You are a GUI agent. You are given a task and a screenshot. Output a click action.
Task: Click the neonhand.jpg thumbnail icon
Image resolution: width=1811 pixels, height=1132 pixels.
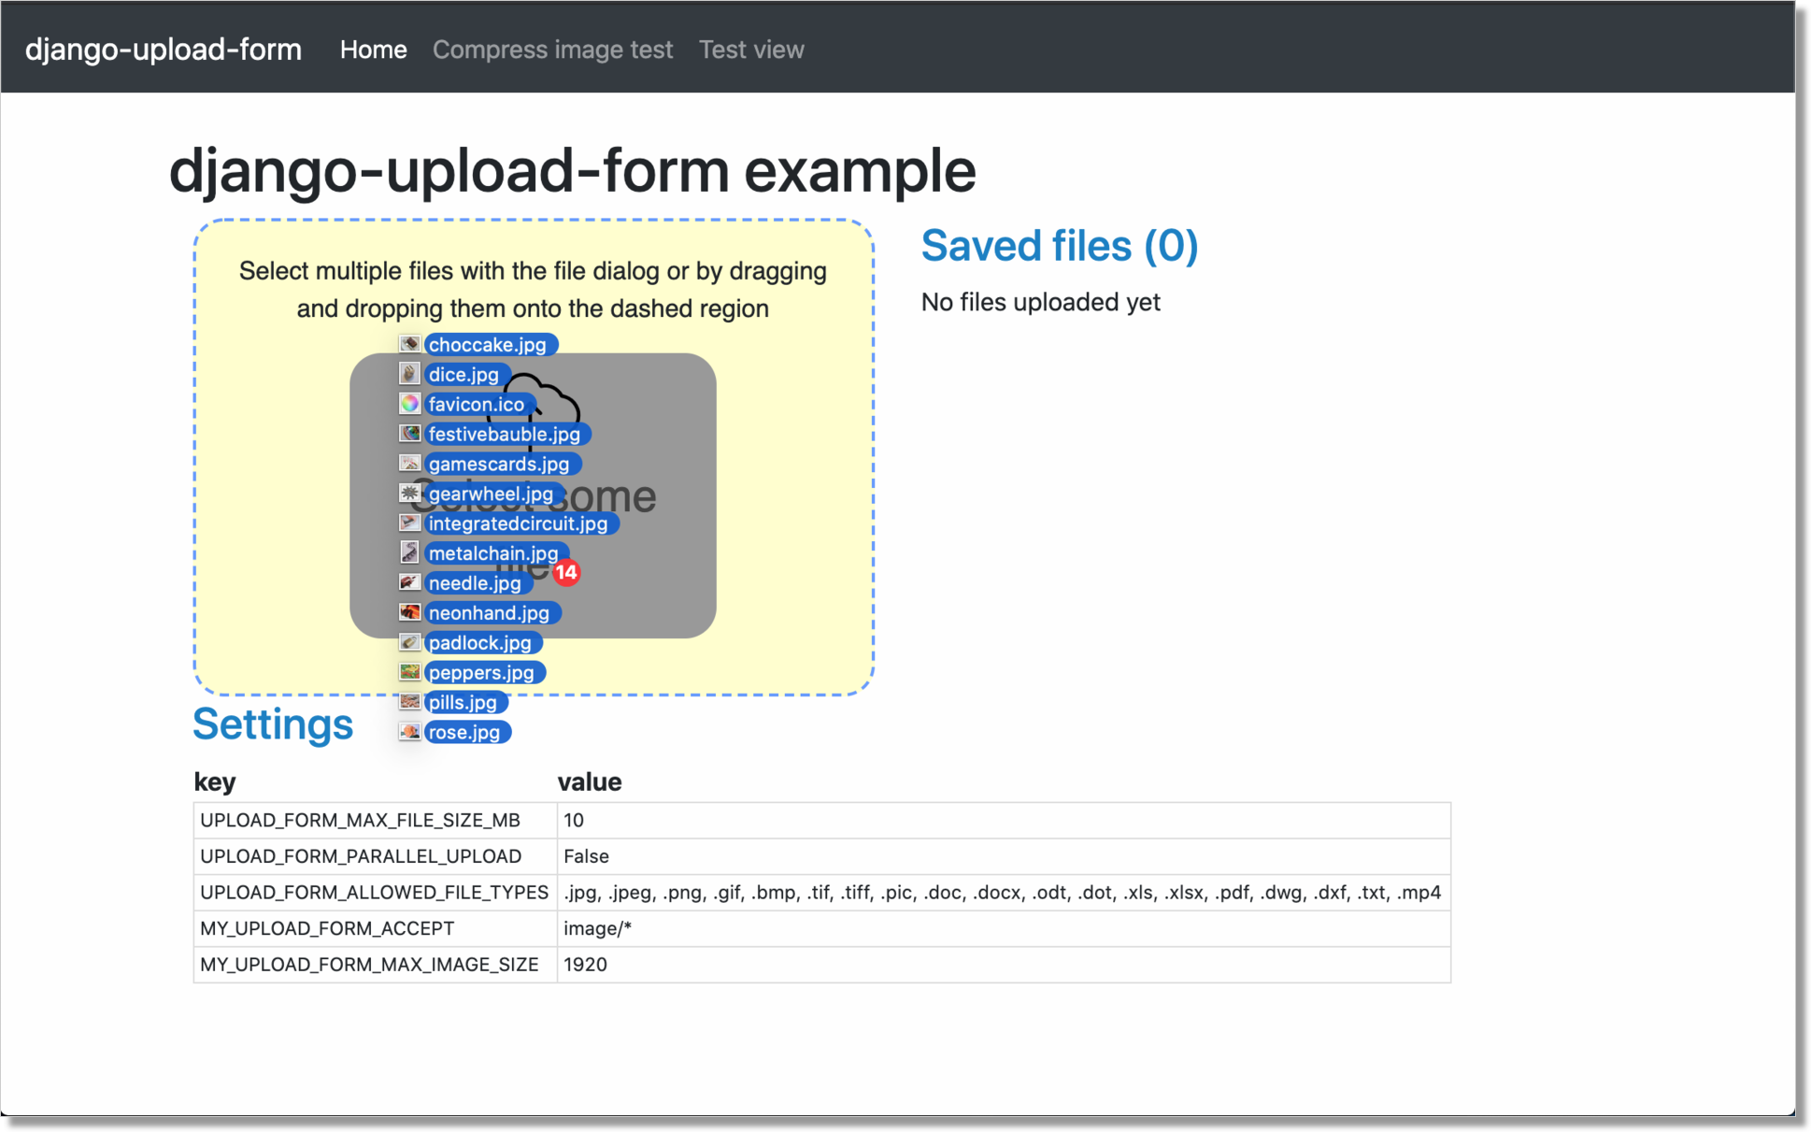409,612
